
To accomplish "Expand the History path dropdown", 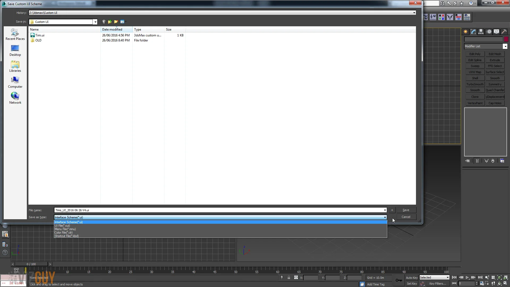I will 414,13.
